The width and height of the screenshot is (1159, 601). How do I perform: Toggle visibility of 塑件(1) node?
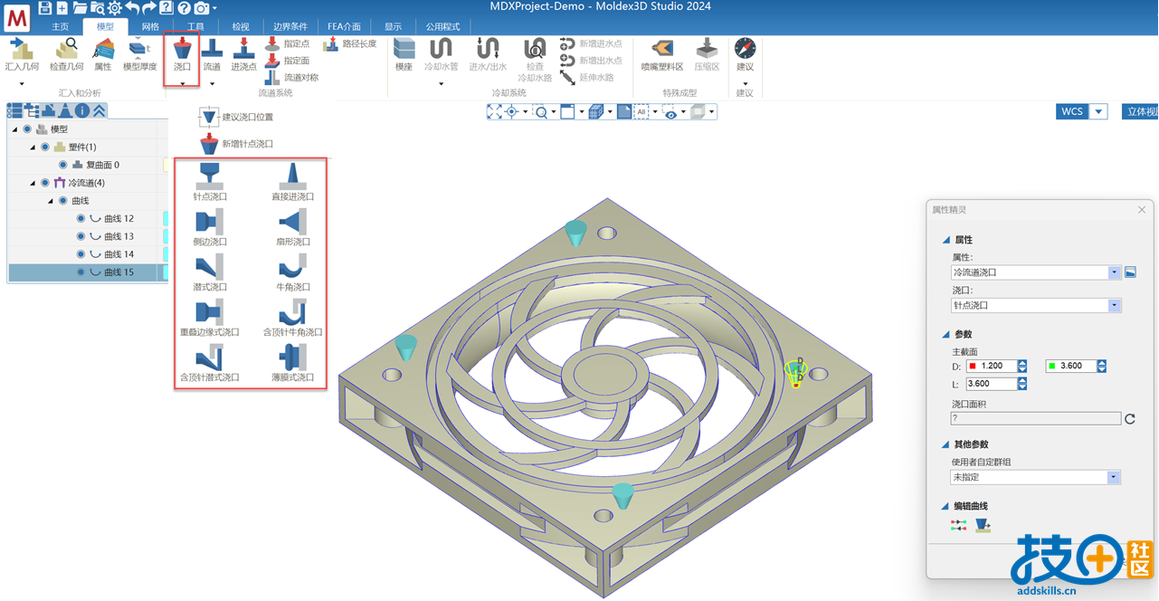[45, 147]
